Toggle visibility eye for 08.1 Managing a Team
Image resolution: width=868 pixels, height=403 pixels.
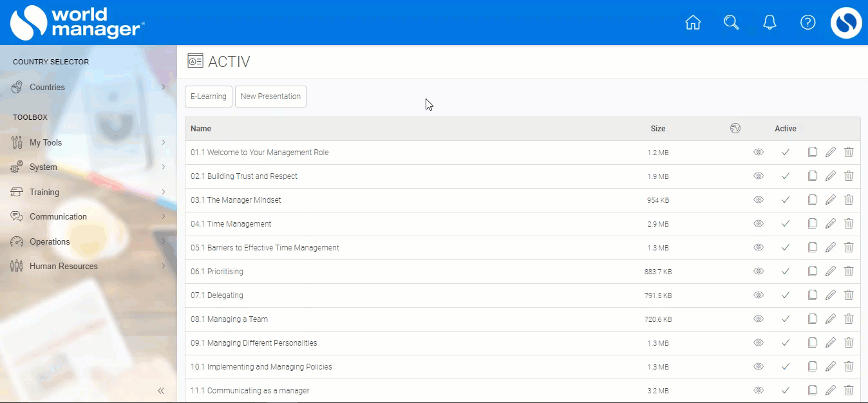click(759, 319)
